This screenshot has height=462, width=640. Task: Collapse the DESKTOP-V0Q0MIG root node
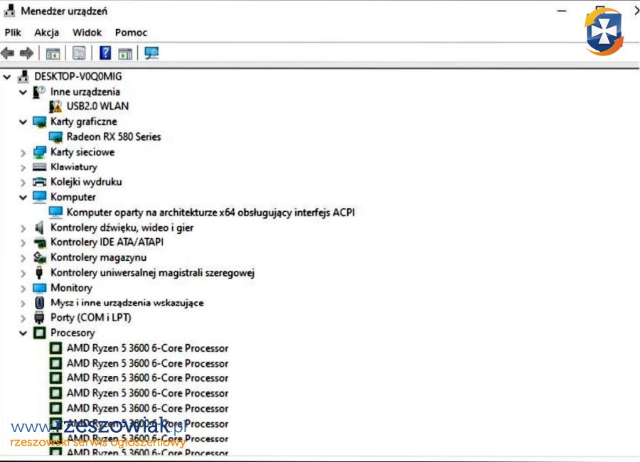7,77
